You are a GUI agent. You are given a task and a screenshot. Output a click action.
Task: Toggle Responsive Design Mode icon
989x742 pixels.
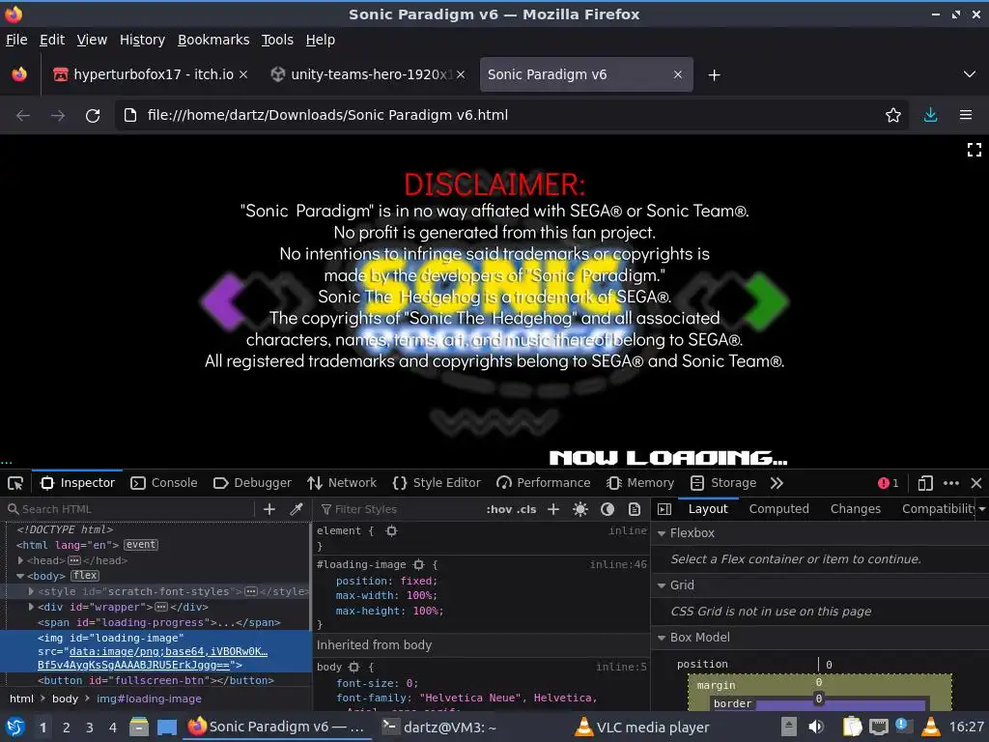click(925, 483)
